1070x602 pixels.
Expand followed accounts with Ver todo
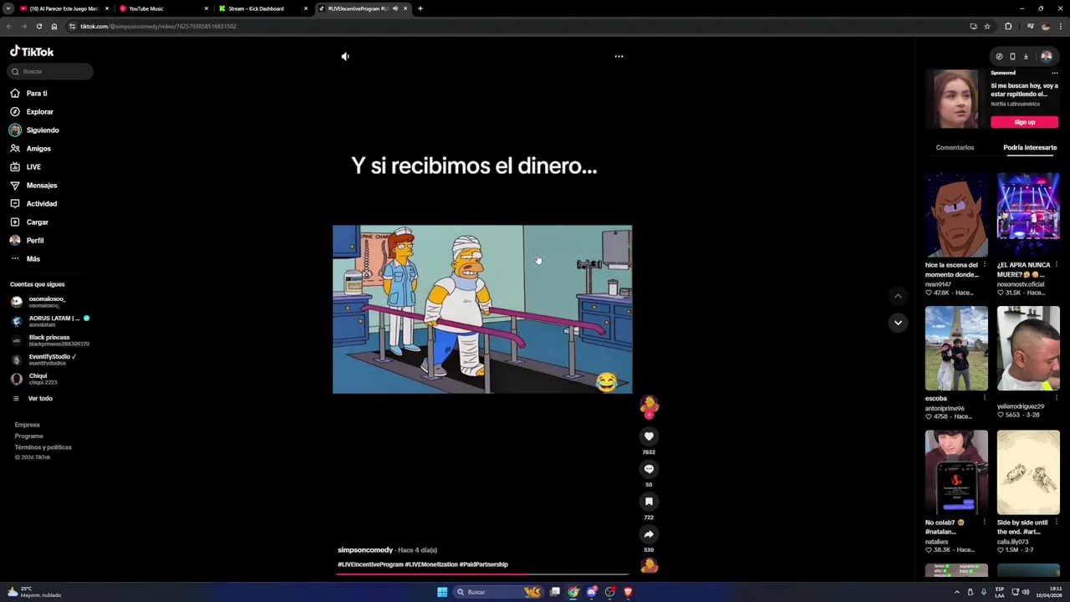(x=39, y=399)
